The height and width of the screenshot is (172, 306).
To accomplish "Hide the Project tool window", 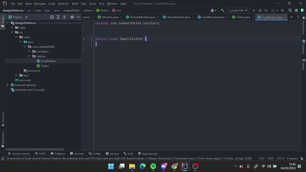I will [78, 17].
